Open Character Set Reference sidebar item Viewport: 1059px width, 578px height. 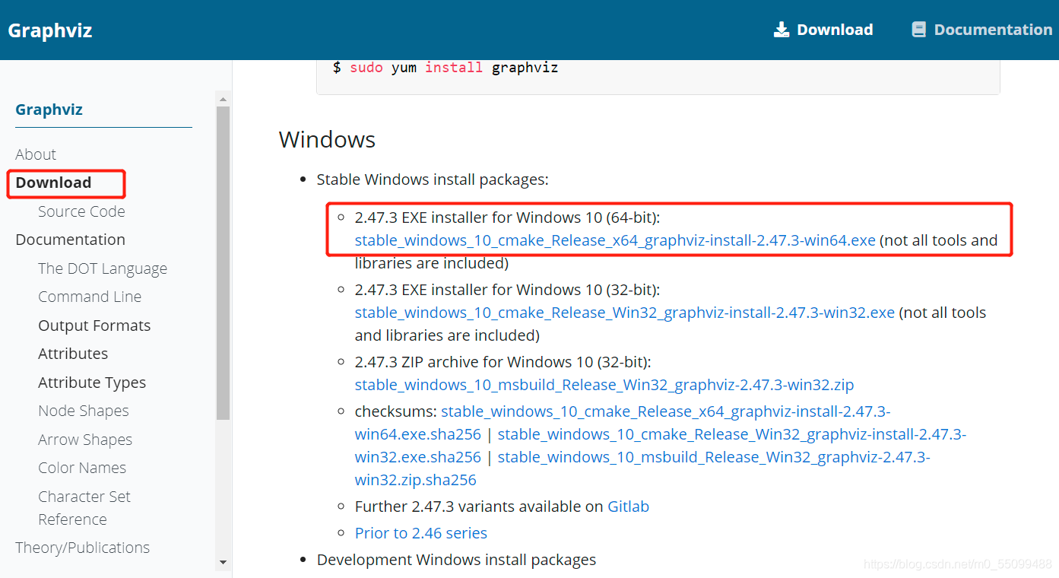tap(84, 508)
